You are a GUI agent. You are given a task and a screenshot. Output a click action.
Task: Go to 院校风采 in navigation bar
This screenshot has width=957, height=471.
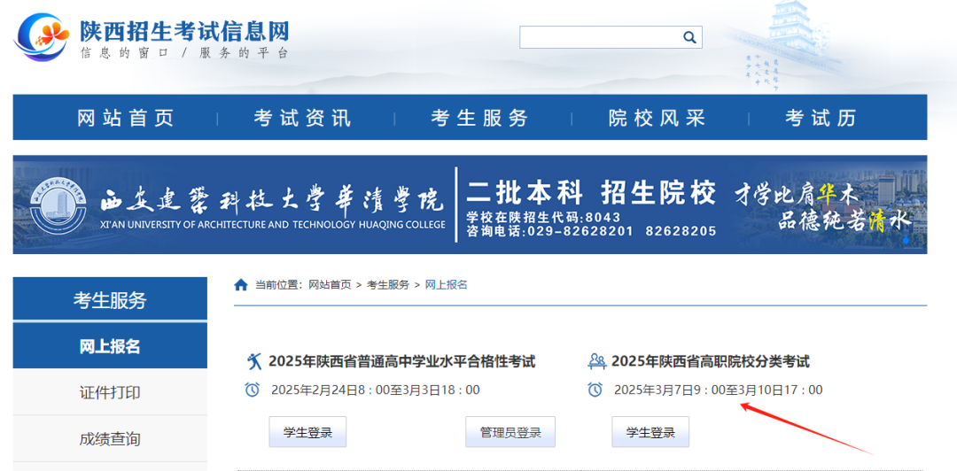pyautogui.click(x=657, y=118)
